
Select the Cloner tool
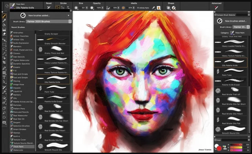[x=4, y=88]
